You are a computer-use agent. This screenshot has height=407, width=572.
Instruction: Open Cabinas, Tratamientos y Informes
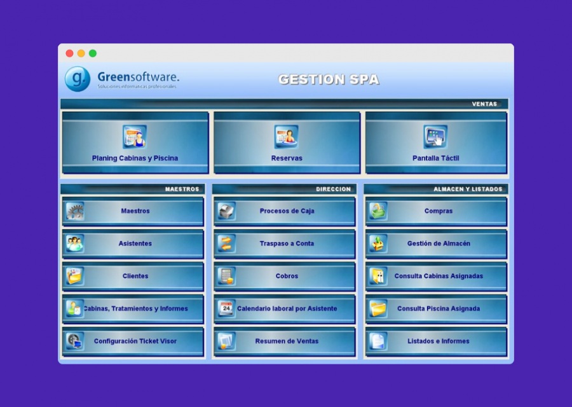pyautogui.click(x=133, y=309)
